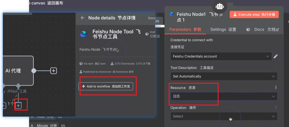
Task: Click the Feishu Node 飞书节点 text
Action: [98, 50]
